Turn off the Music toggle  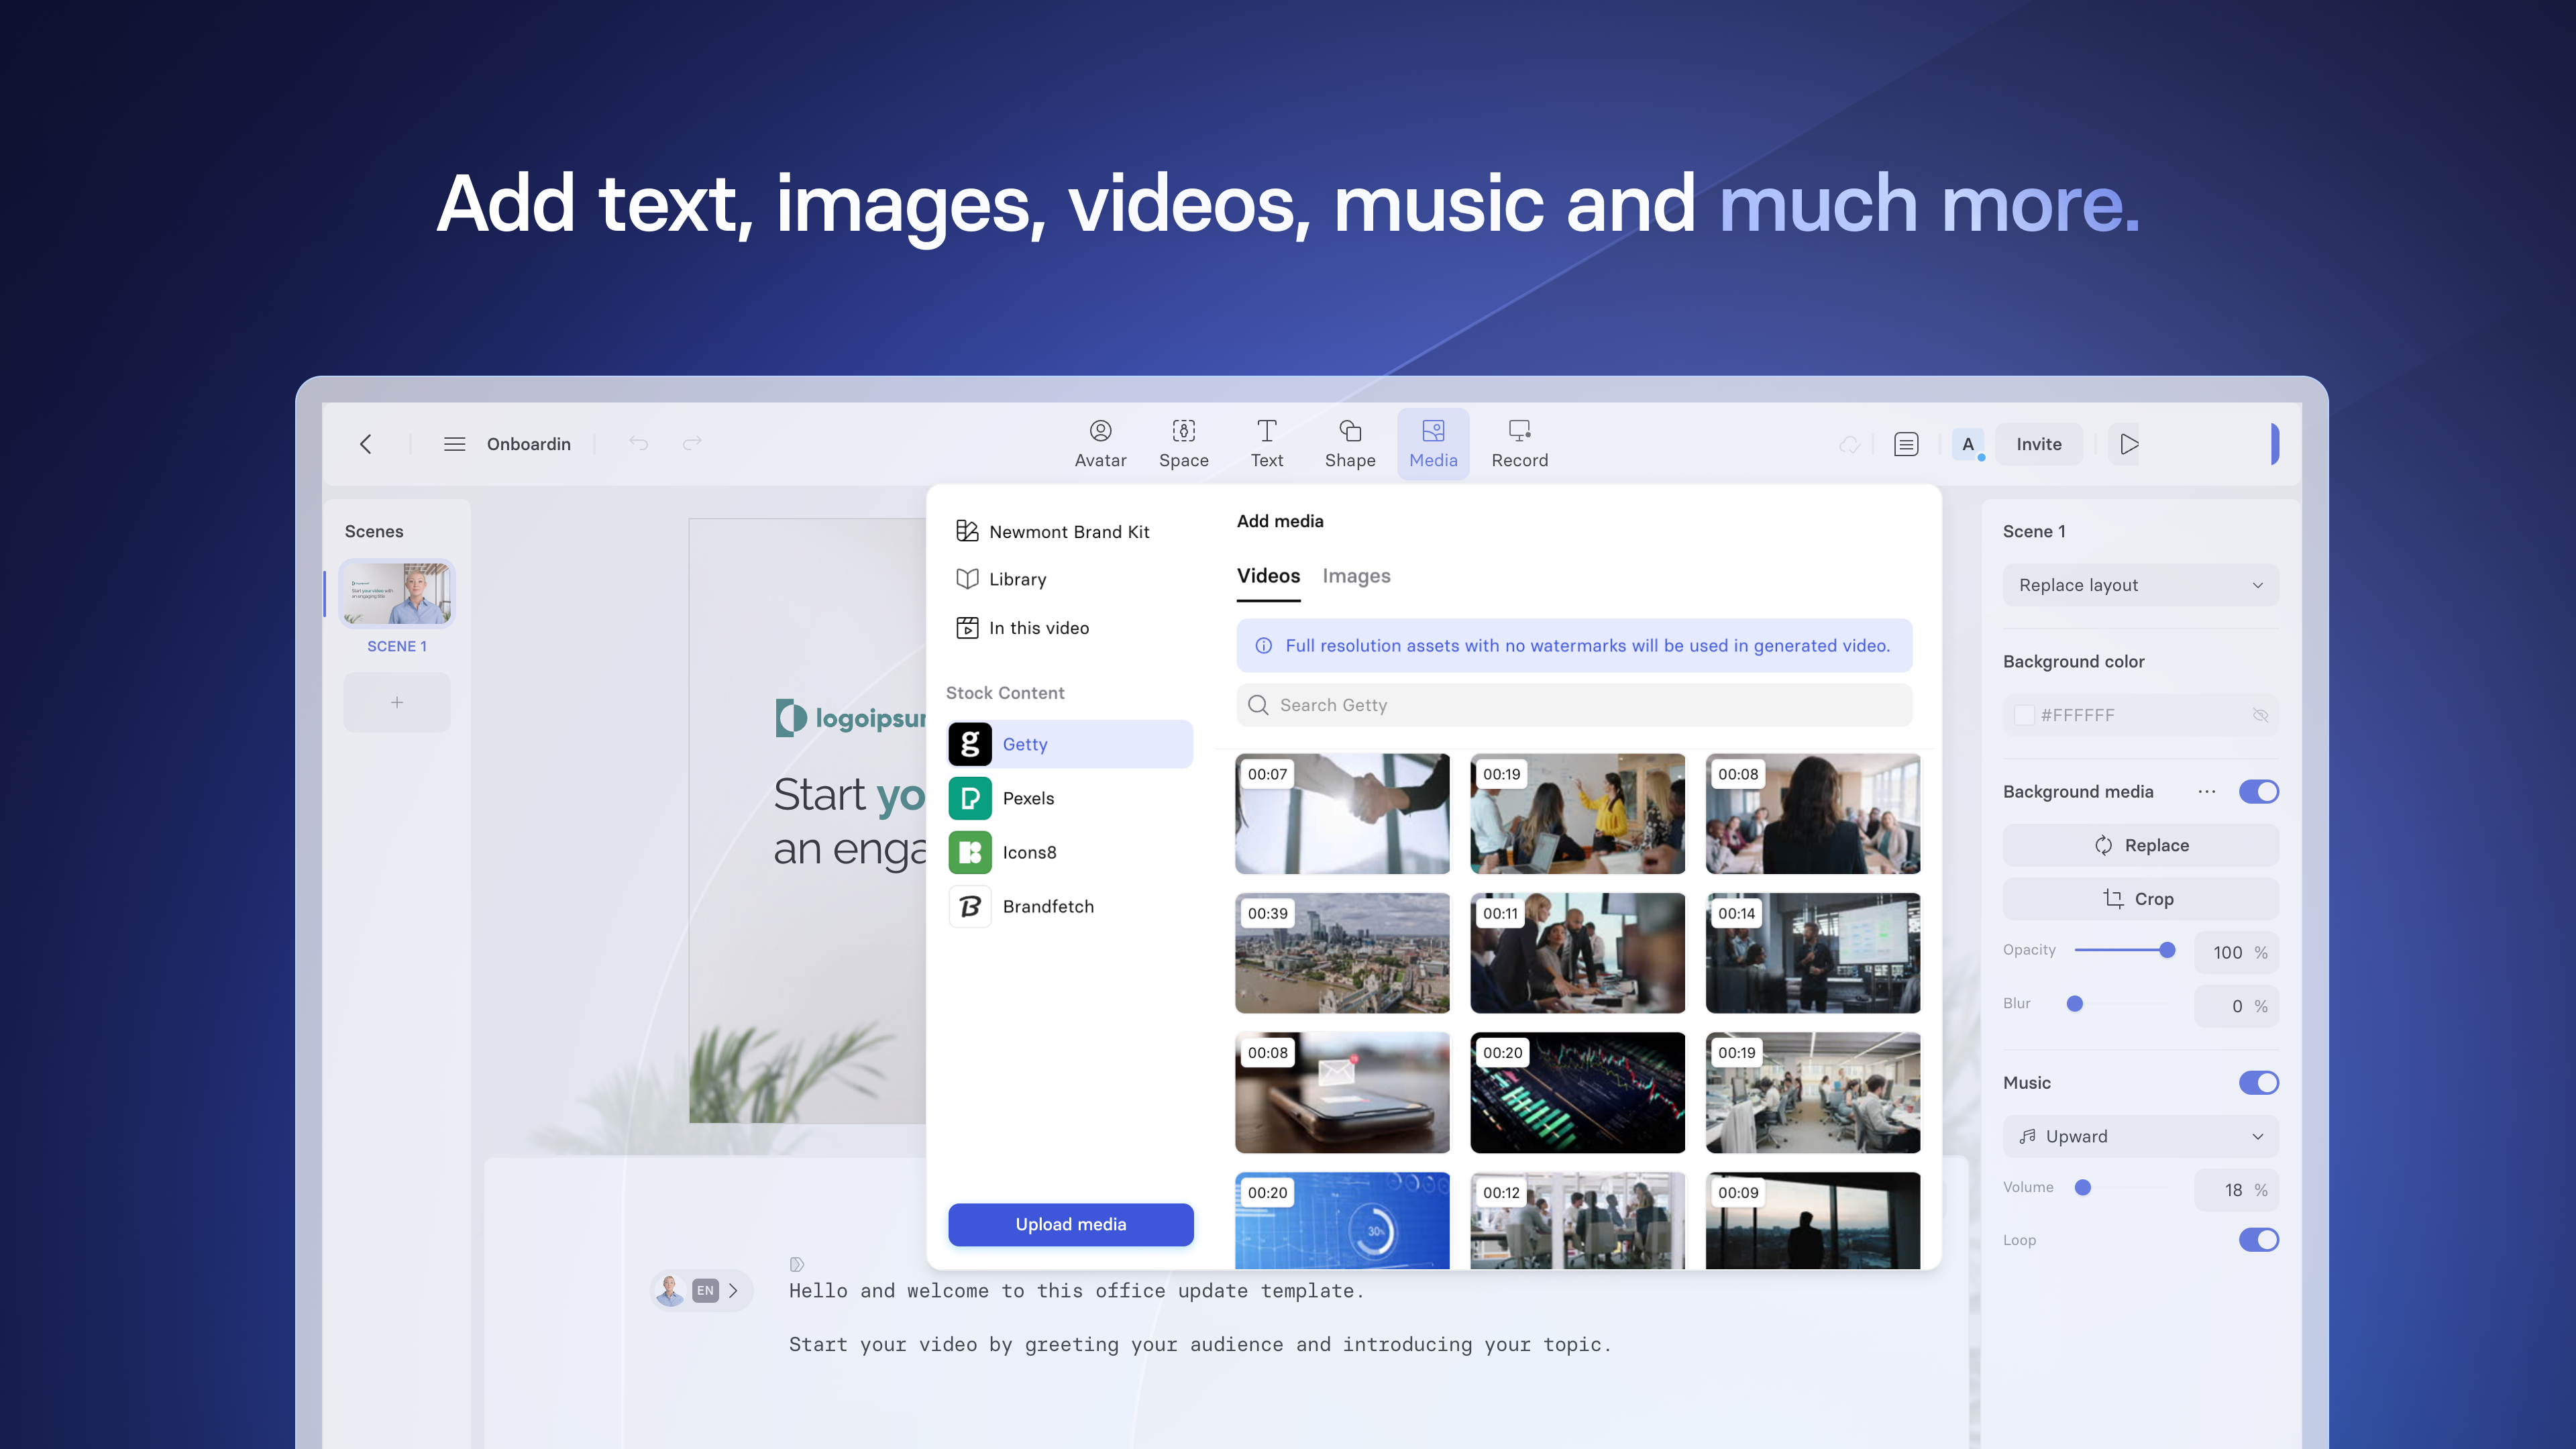[x=2258, y=1083]
